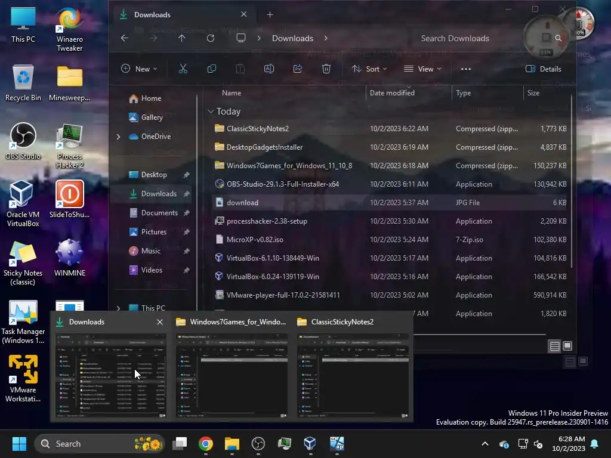Expand OneDrive in navigation pane
Screen dimensions: 611x458
pyautogui.click(x=119, y=137)
